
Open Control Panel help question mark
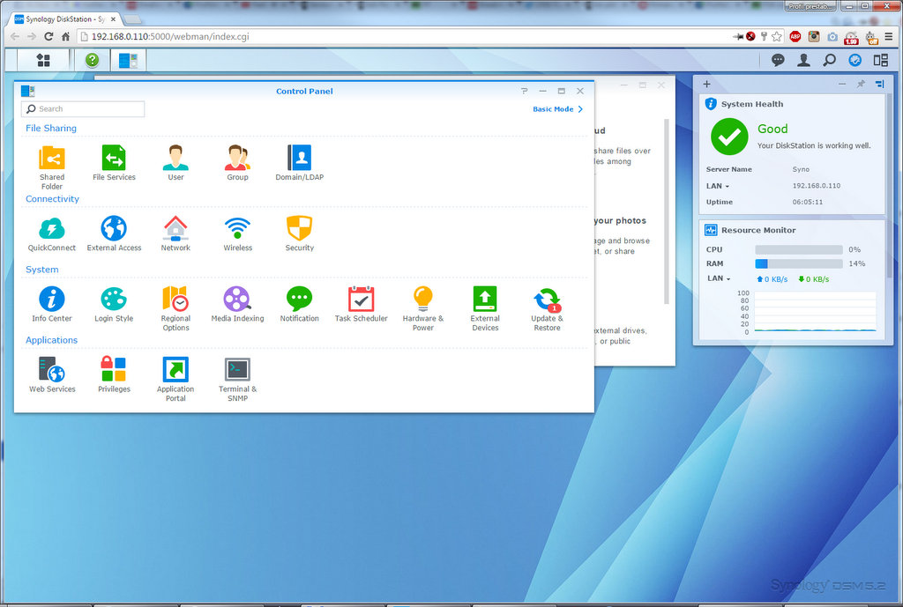[524, 91]
